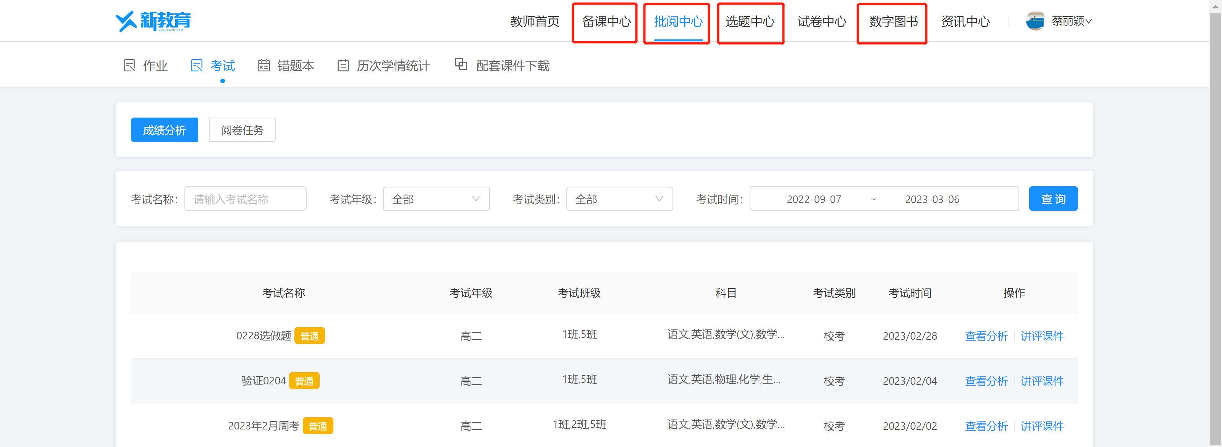1222x447 pixels.
Task: Click the 配套课件下载 icon
Action: pos(461,64)
